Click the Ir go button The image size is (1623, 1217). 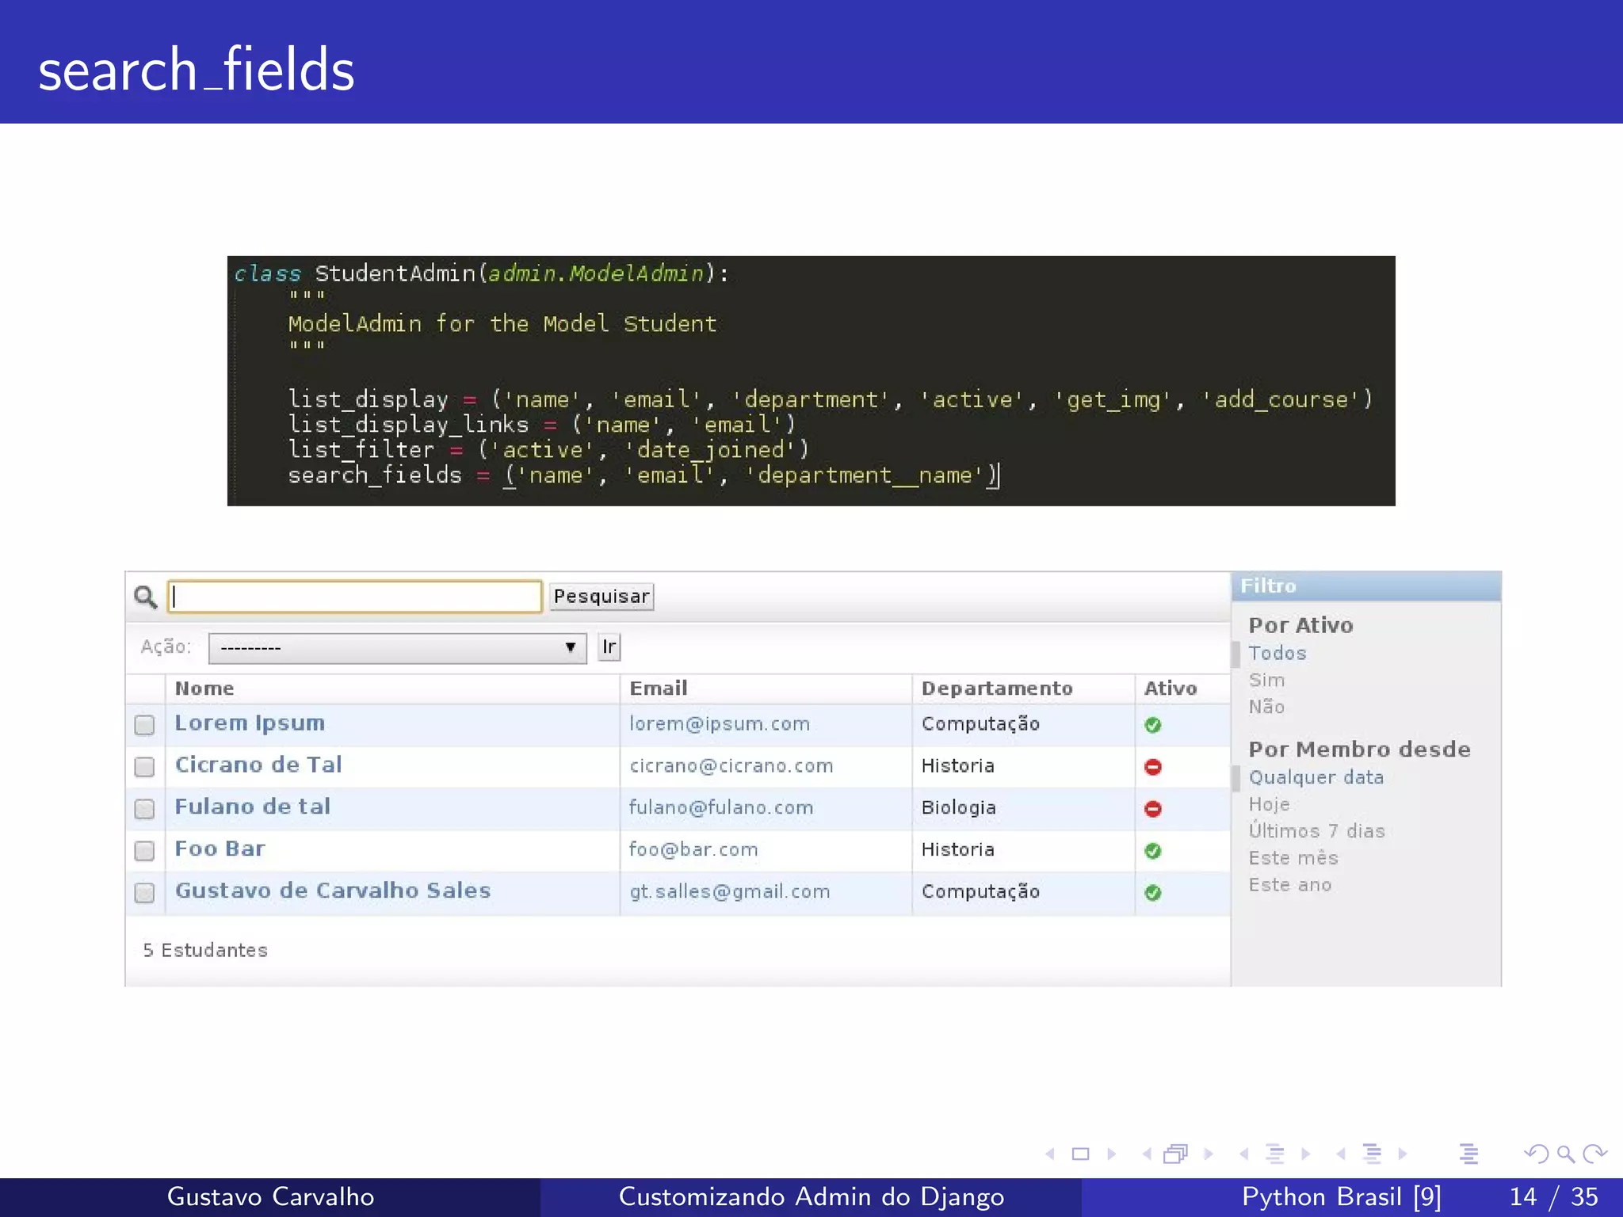pos(609,647)
